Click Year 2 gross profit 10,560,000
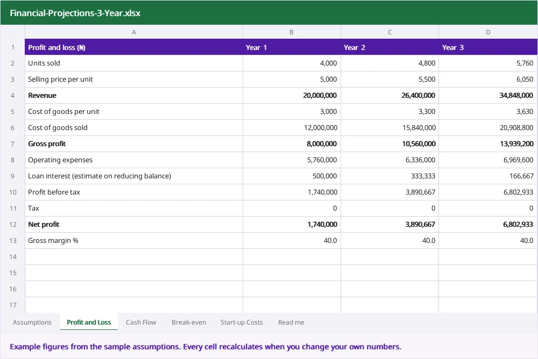The width and height of the screenshot is (538, 359). tap(390, 143)
